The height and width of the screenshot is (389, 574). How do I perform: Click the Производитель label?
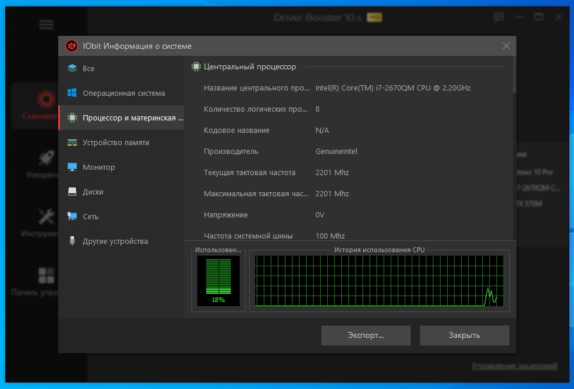tap(231, 151)
